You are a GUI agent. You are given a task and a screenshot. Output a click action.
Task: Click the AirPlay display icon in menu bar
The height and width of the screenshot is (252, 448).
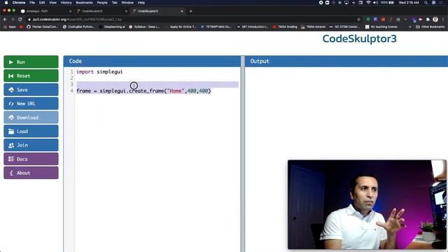click(346, 3)
